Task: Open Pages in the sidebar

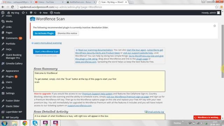Action: click(9, 33)
